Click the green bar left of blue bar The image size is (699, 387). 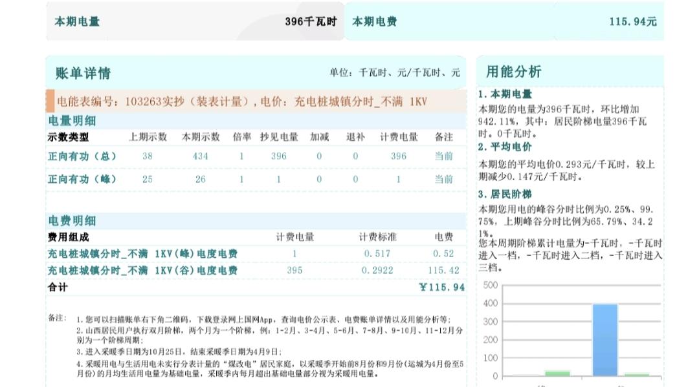(557, 373)
